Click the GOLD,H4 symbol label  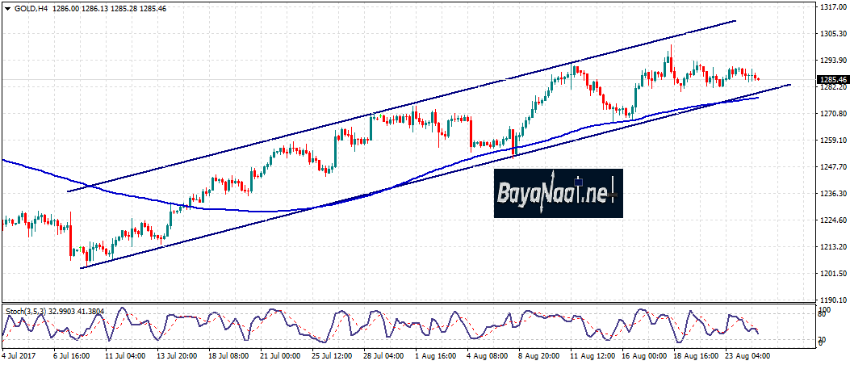click(x=28, y=8)
